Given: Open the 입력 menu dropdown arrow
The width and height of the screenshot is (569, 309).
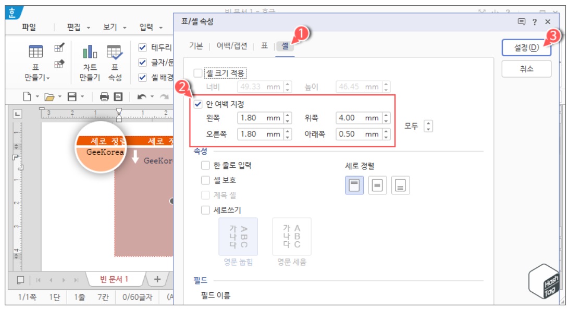Looking at the screenshot, I should 161,28.
